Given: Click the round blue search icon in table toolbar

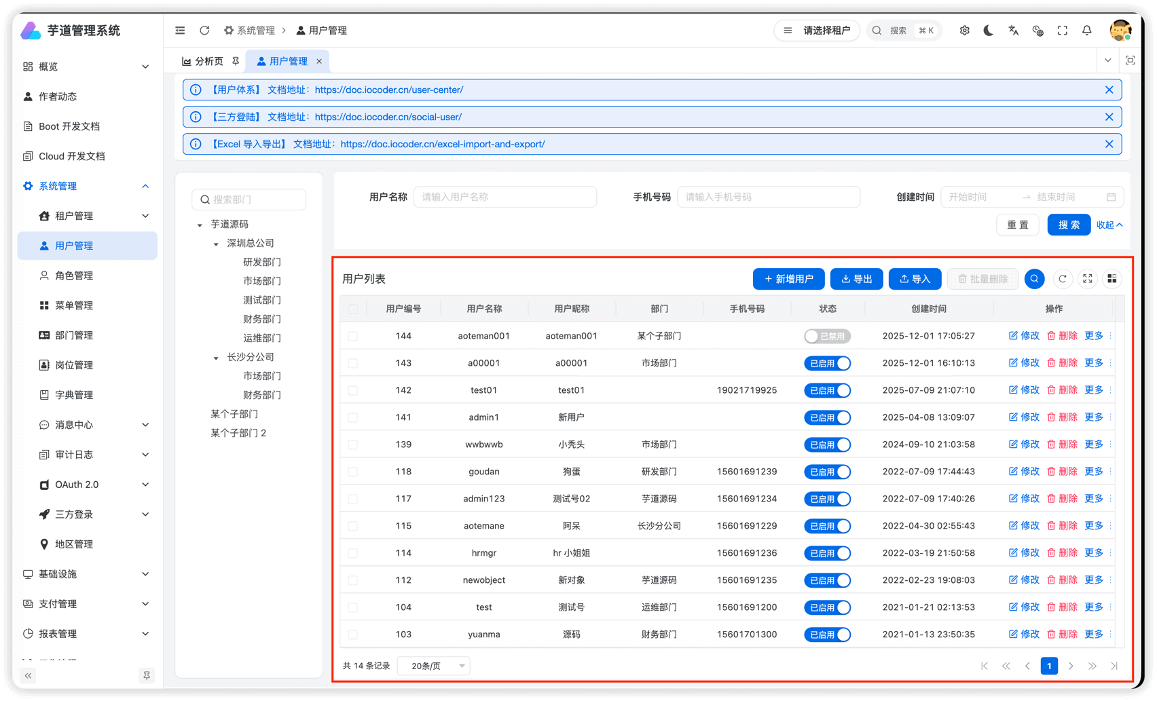Looking at the screenshot, I should click(1034, 279).
